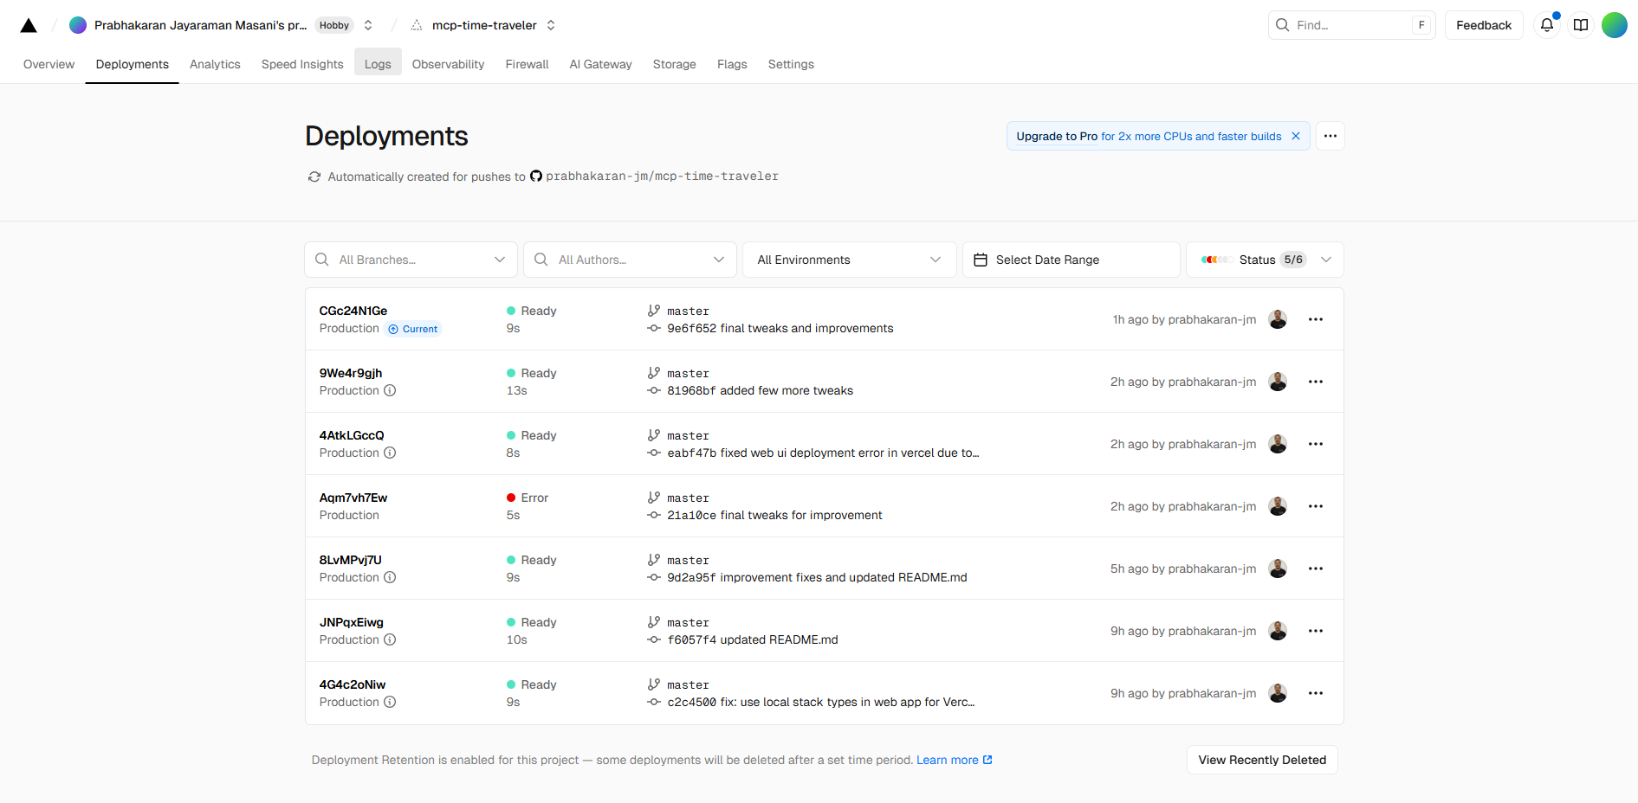Open actions menu for deployment JNPqxEiwg
The image size is (1638, 803).
(x=1316, y=631)
